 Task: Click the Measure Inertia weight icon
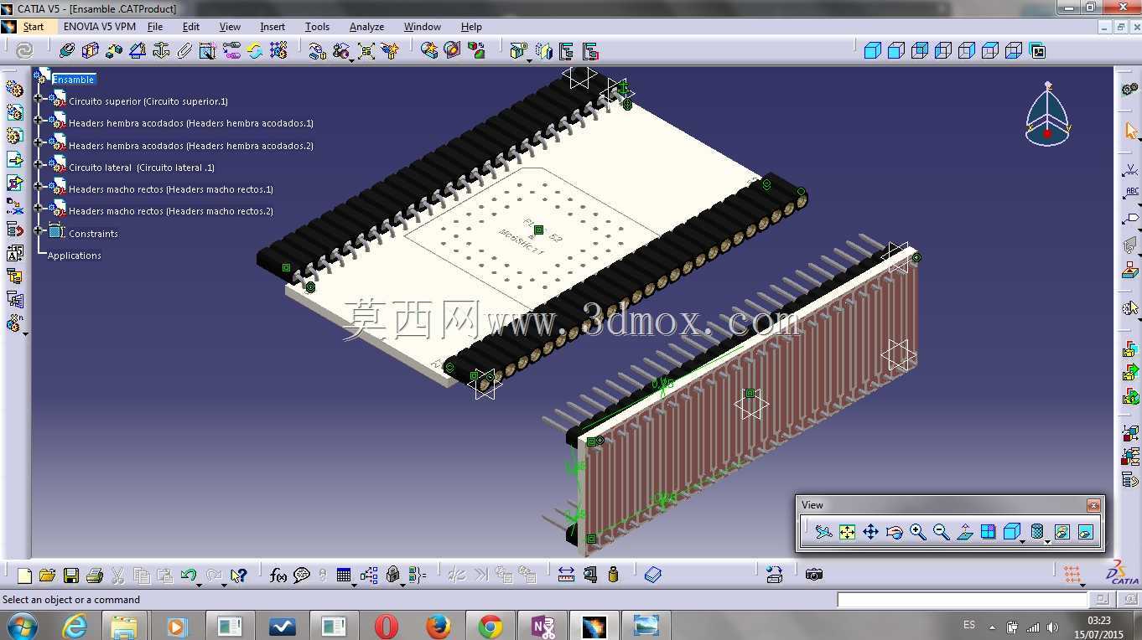[x=613, y=575]
